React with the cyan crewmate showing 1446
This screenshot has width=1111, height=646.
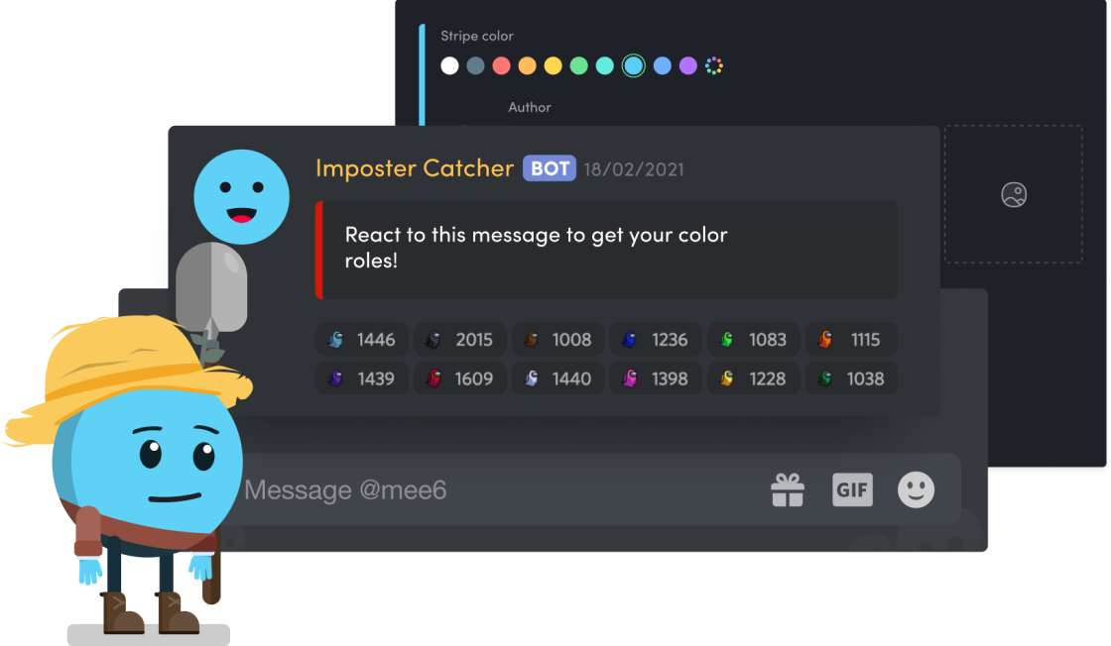click(x=362, y=340)
